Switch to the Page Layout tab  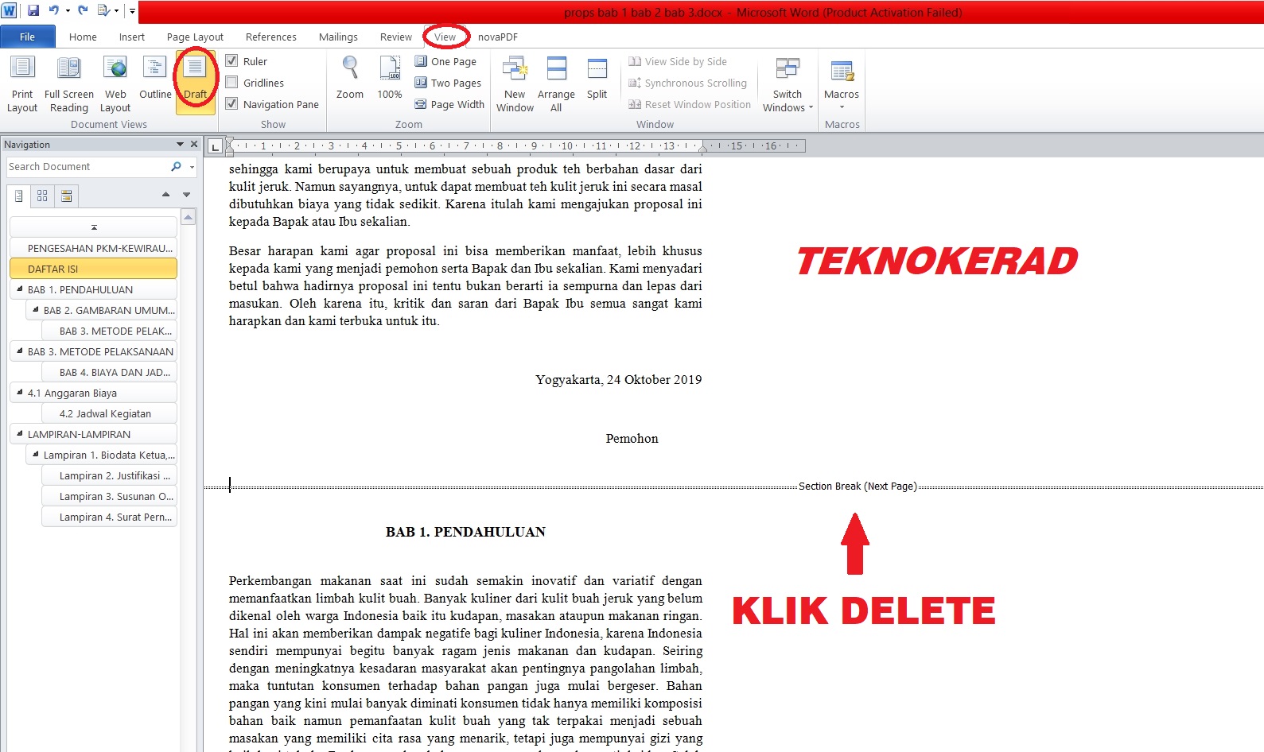[195, 37]
